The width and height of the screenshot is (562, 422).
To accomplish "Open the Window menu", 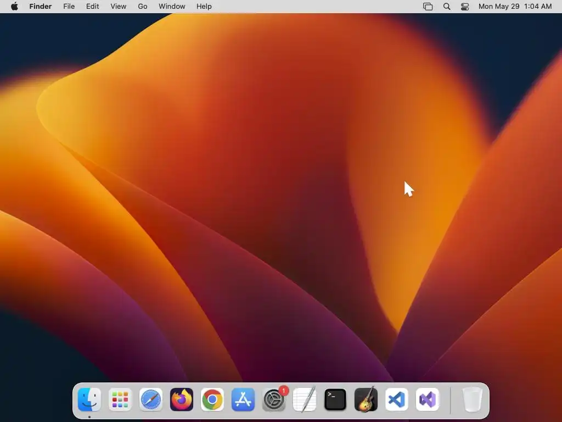I will coord(172,7).
